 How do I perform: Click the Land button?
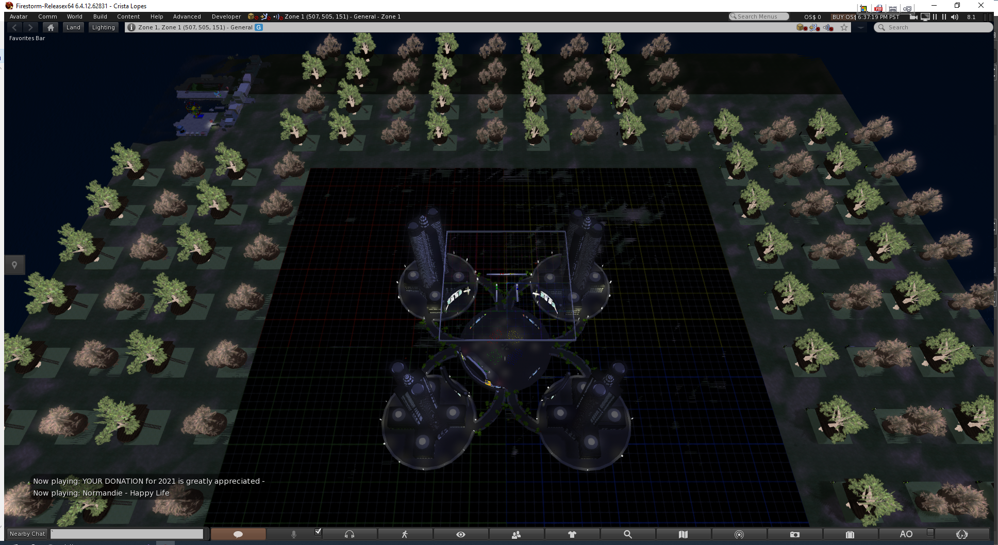(x=73, y=27)
